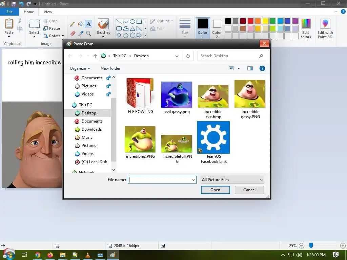Screen dimensions: 347x260
Task: Click the Open button in dialog
Action: tap(215, 190)
